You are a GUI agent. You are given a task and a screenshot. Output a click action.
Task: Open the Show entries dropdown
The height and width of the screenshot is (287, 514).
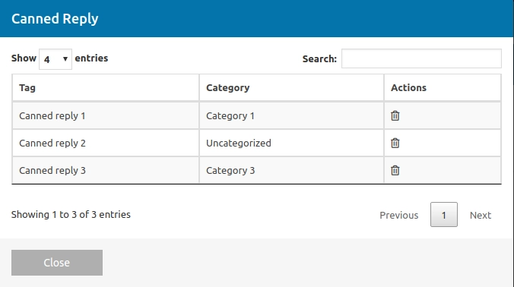click(x=56, y=59)
